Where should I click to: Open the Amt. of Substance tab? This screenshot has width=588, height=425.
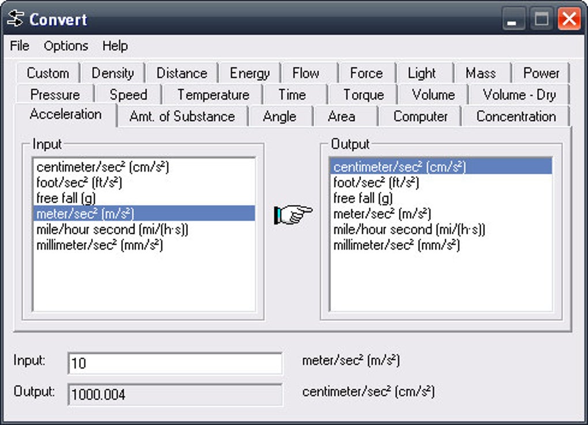click(182, 116)
